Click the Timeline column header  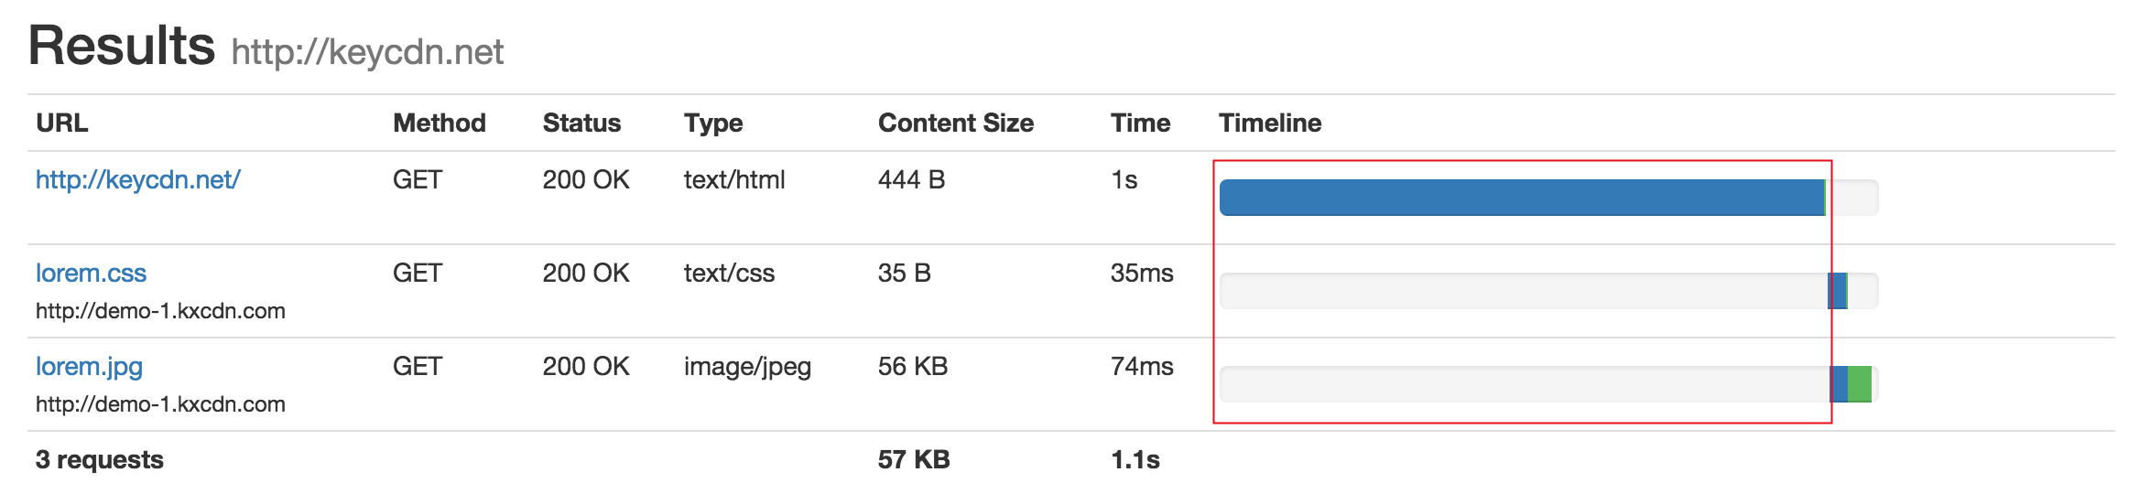1270,123
